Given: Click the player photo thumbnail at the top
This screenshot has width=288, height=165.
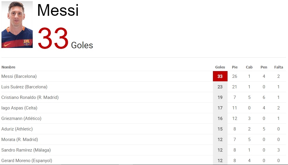Looking at the screenshot, I should 17,25.
